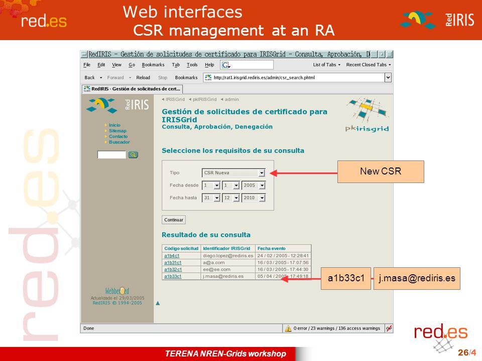Click the RedIRIS logo in sidebar
The image size is (482, 361).
[x=117, y=105]
